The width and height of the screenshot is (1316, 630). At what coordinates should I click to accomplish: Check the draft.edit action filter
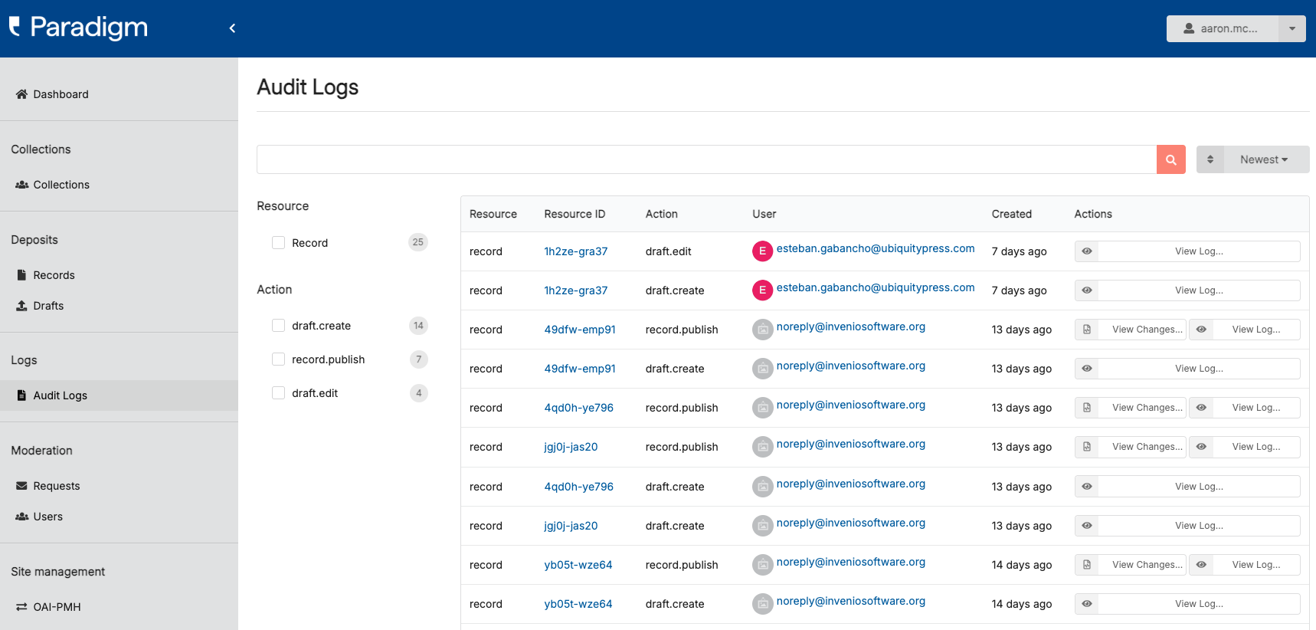click(278, 393)
